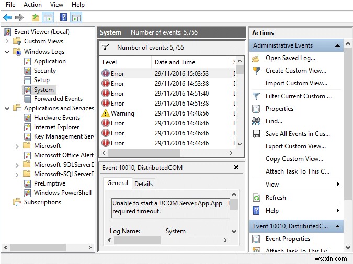Collapse the Administrative Events actions section
Image resolution: width=353 pixels, height=264 pixels.
338,45
